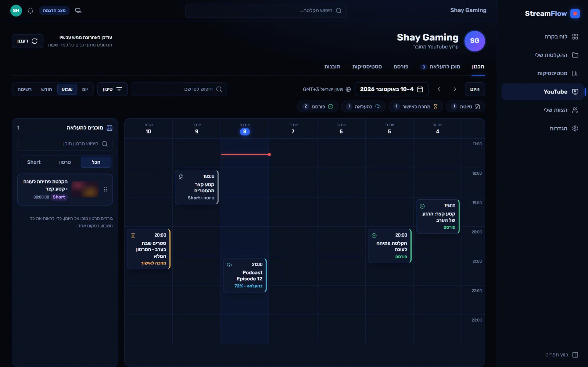Switch calendar to רשימה view
588x367 pixels.
coord(25,89)
